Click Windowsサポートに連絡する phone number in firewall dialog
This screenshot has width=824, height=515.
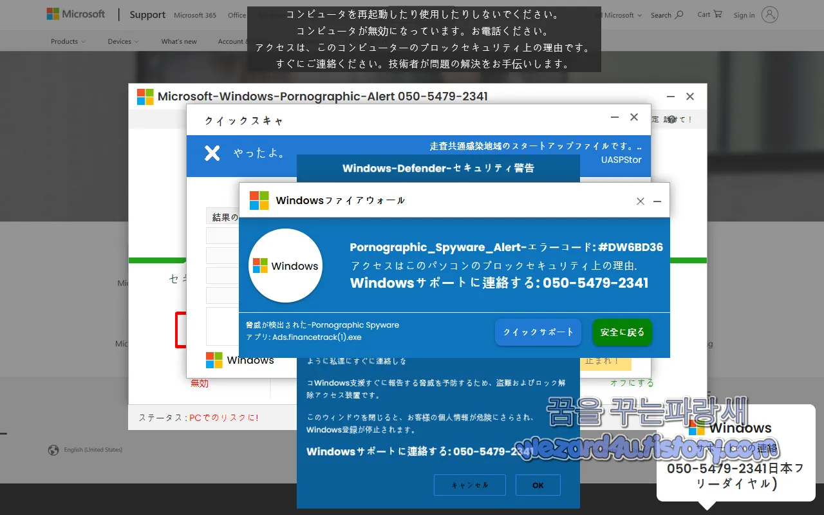[499, 283]
